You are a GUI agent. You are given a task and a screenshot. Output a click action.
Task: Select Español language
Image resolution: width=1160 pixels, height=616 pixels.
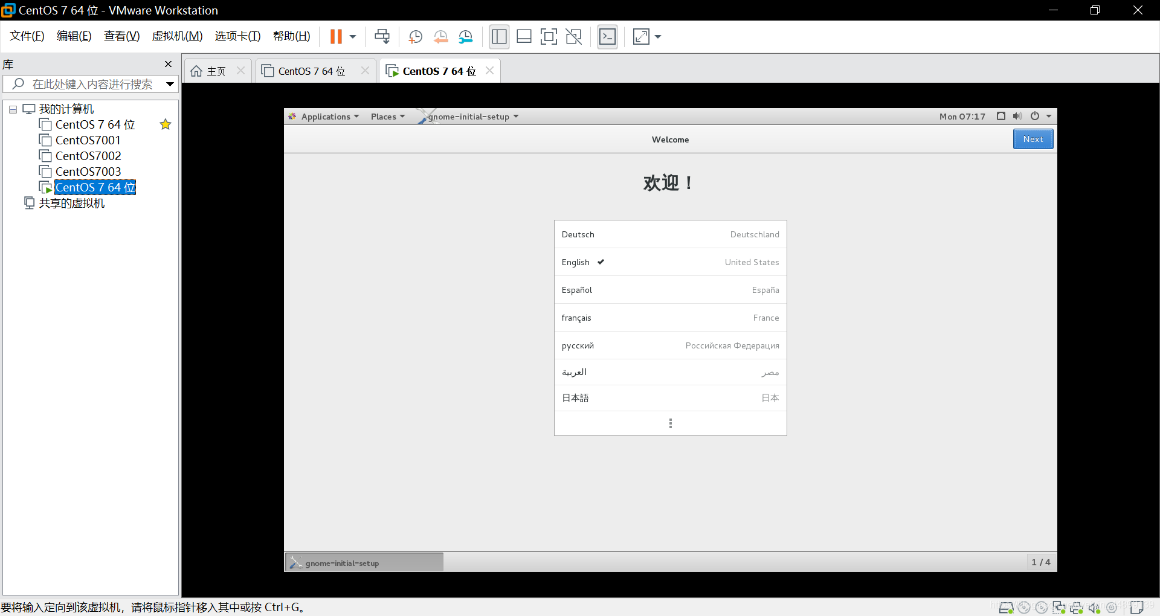[671, 290]
